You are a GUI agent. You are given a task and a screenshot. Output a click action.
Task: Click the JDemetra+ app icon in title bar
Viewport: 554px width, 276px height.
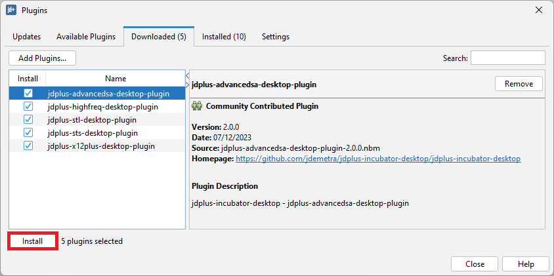coord(11,10)
